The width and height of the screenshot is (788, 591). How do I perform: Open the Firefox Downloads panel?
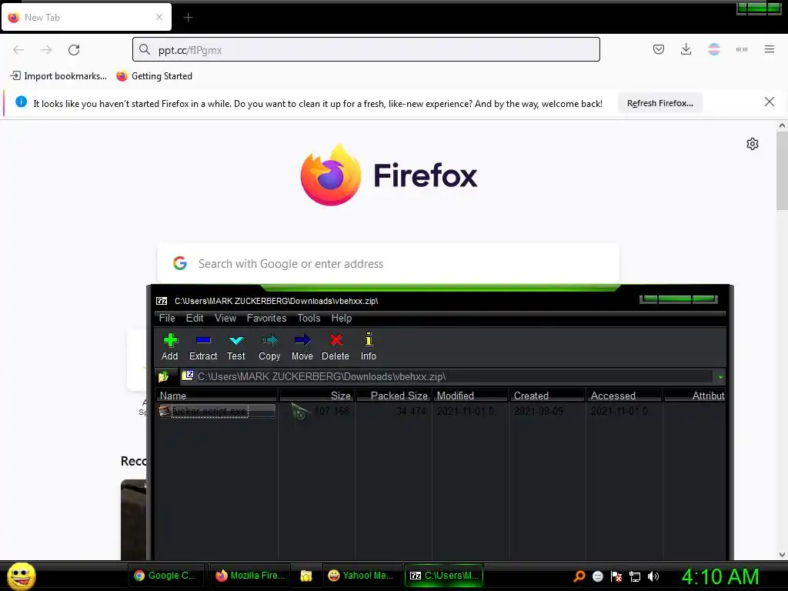coord(686,49)
